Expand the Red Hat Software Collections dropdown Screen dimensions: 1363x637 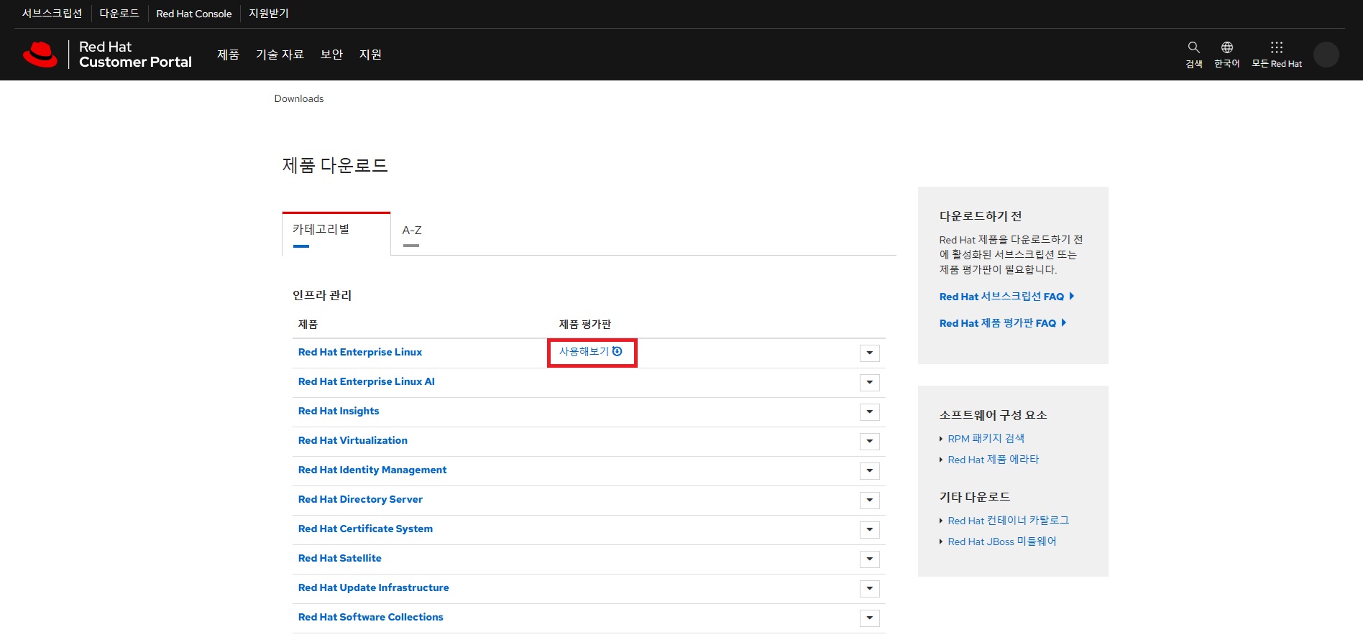[870, 618]
